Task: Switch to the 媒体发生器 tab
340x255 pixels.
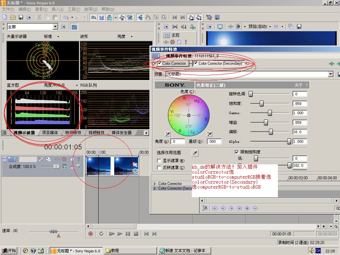Action: pos(122,133)
